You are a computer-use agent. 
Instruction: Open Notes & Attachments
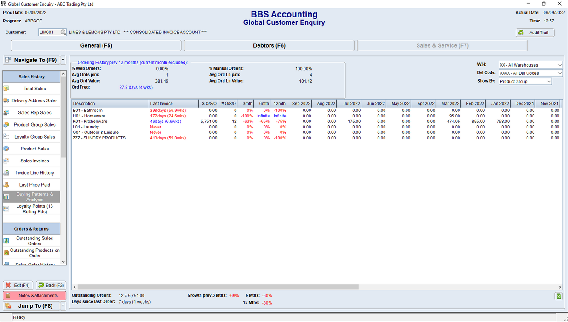pos(34,295)
